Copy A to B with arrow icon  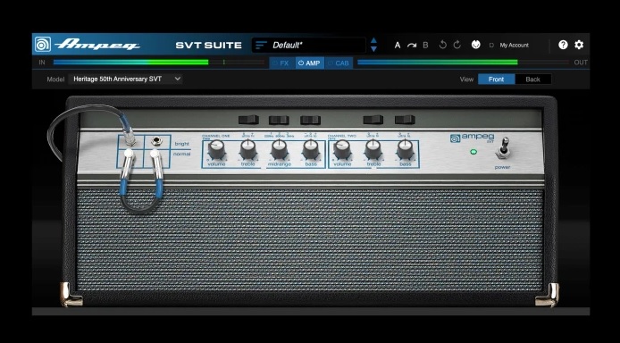point(412,45)
